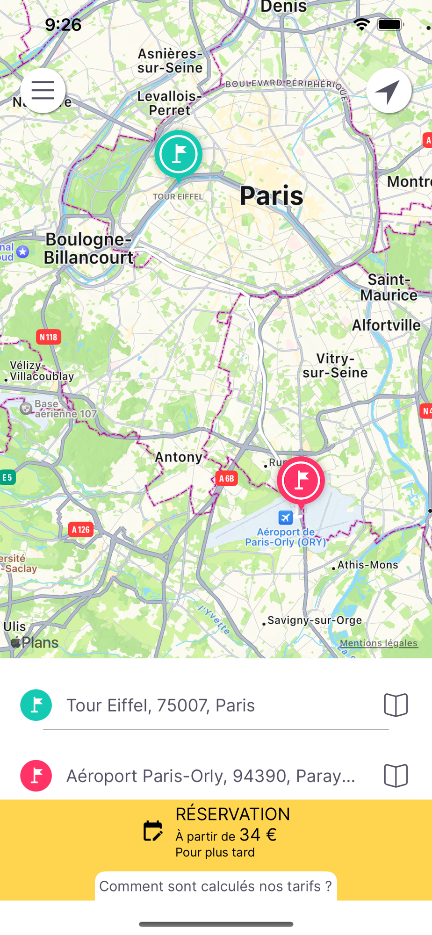Open the hamburger menu
The width and height of the screenshot is (432, 935).
43,90
